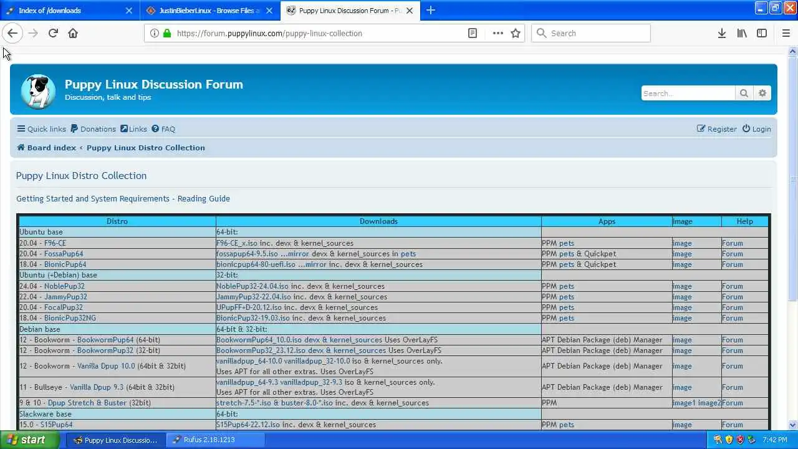The width and height of the screenshot is (798, 449).
Task: Go back using the browser back arrow
Action: (12, 33)
